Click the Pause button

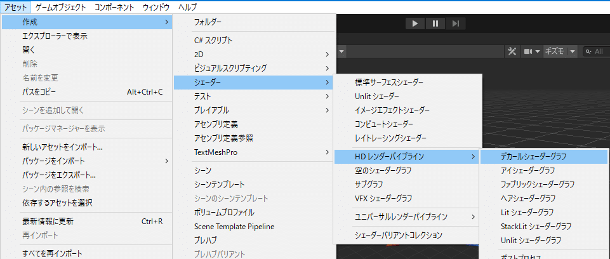coord(435,23)
